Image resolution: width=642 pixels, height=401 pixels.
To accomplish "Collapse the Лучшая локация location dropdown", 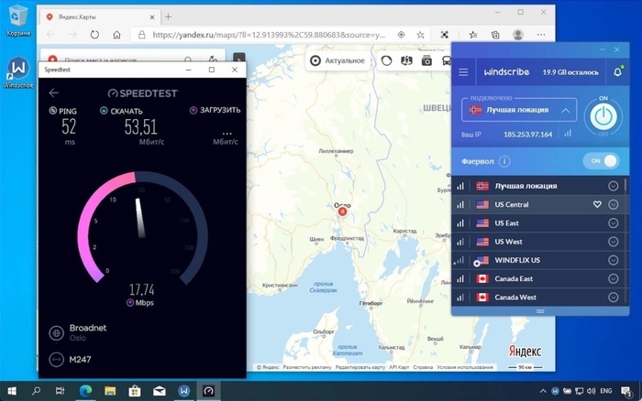I will tap(565, 111).
